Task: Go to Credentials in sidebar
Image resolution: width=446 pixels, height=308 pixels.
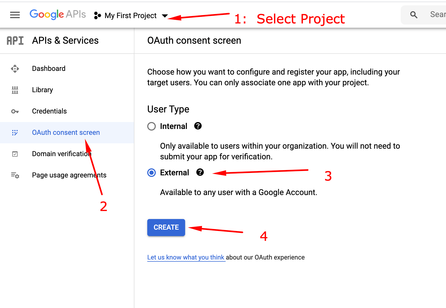Action: pyautogui.click(x=49, y=111)
